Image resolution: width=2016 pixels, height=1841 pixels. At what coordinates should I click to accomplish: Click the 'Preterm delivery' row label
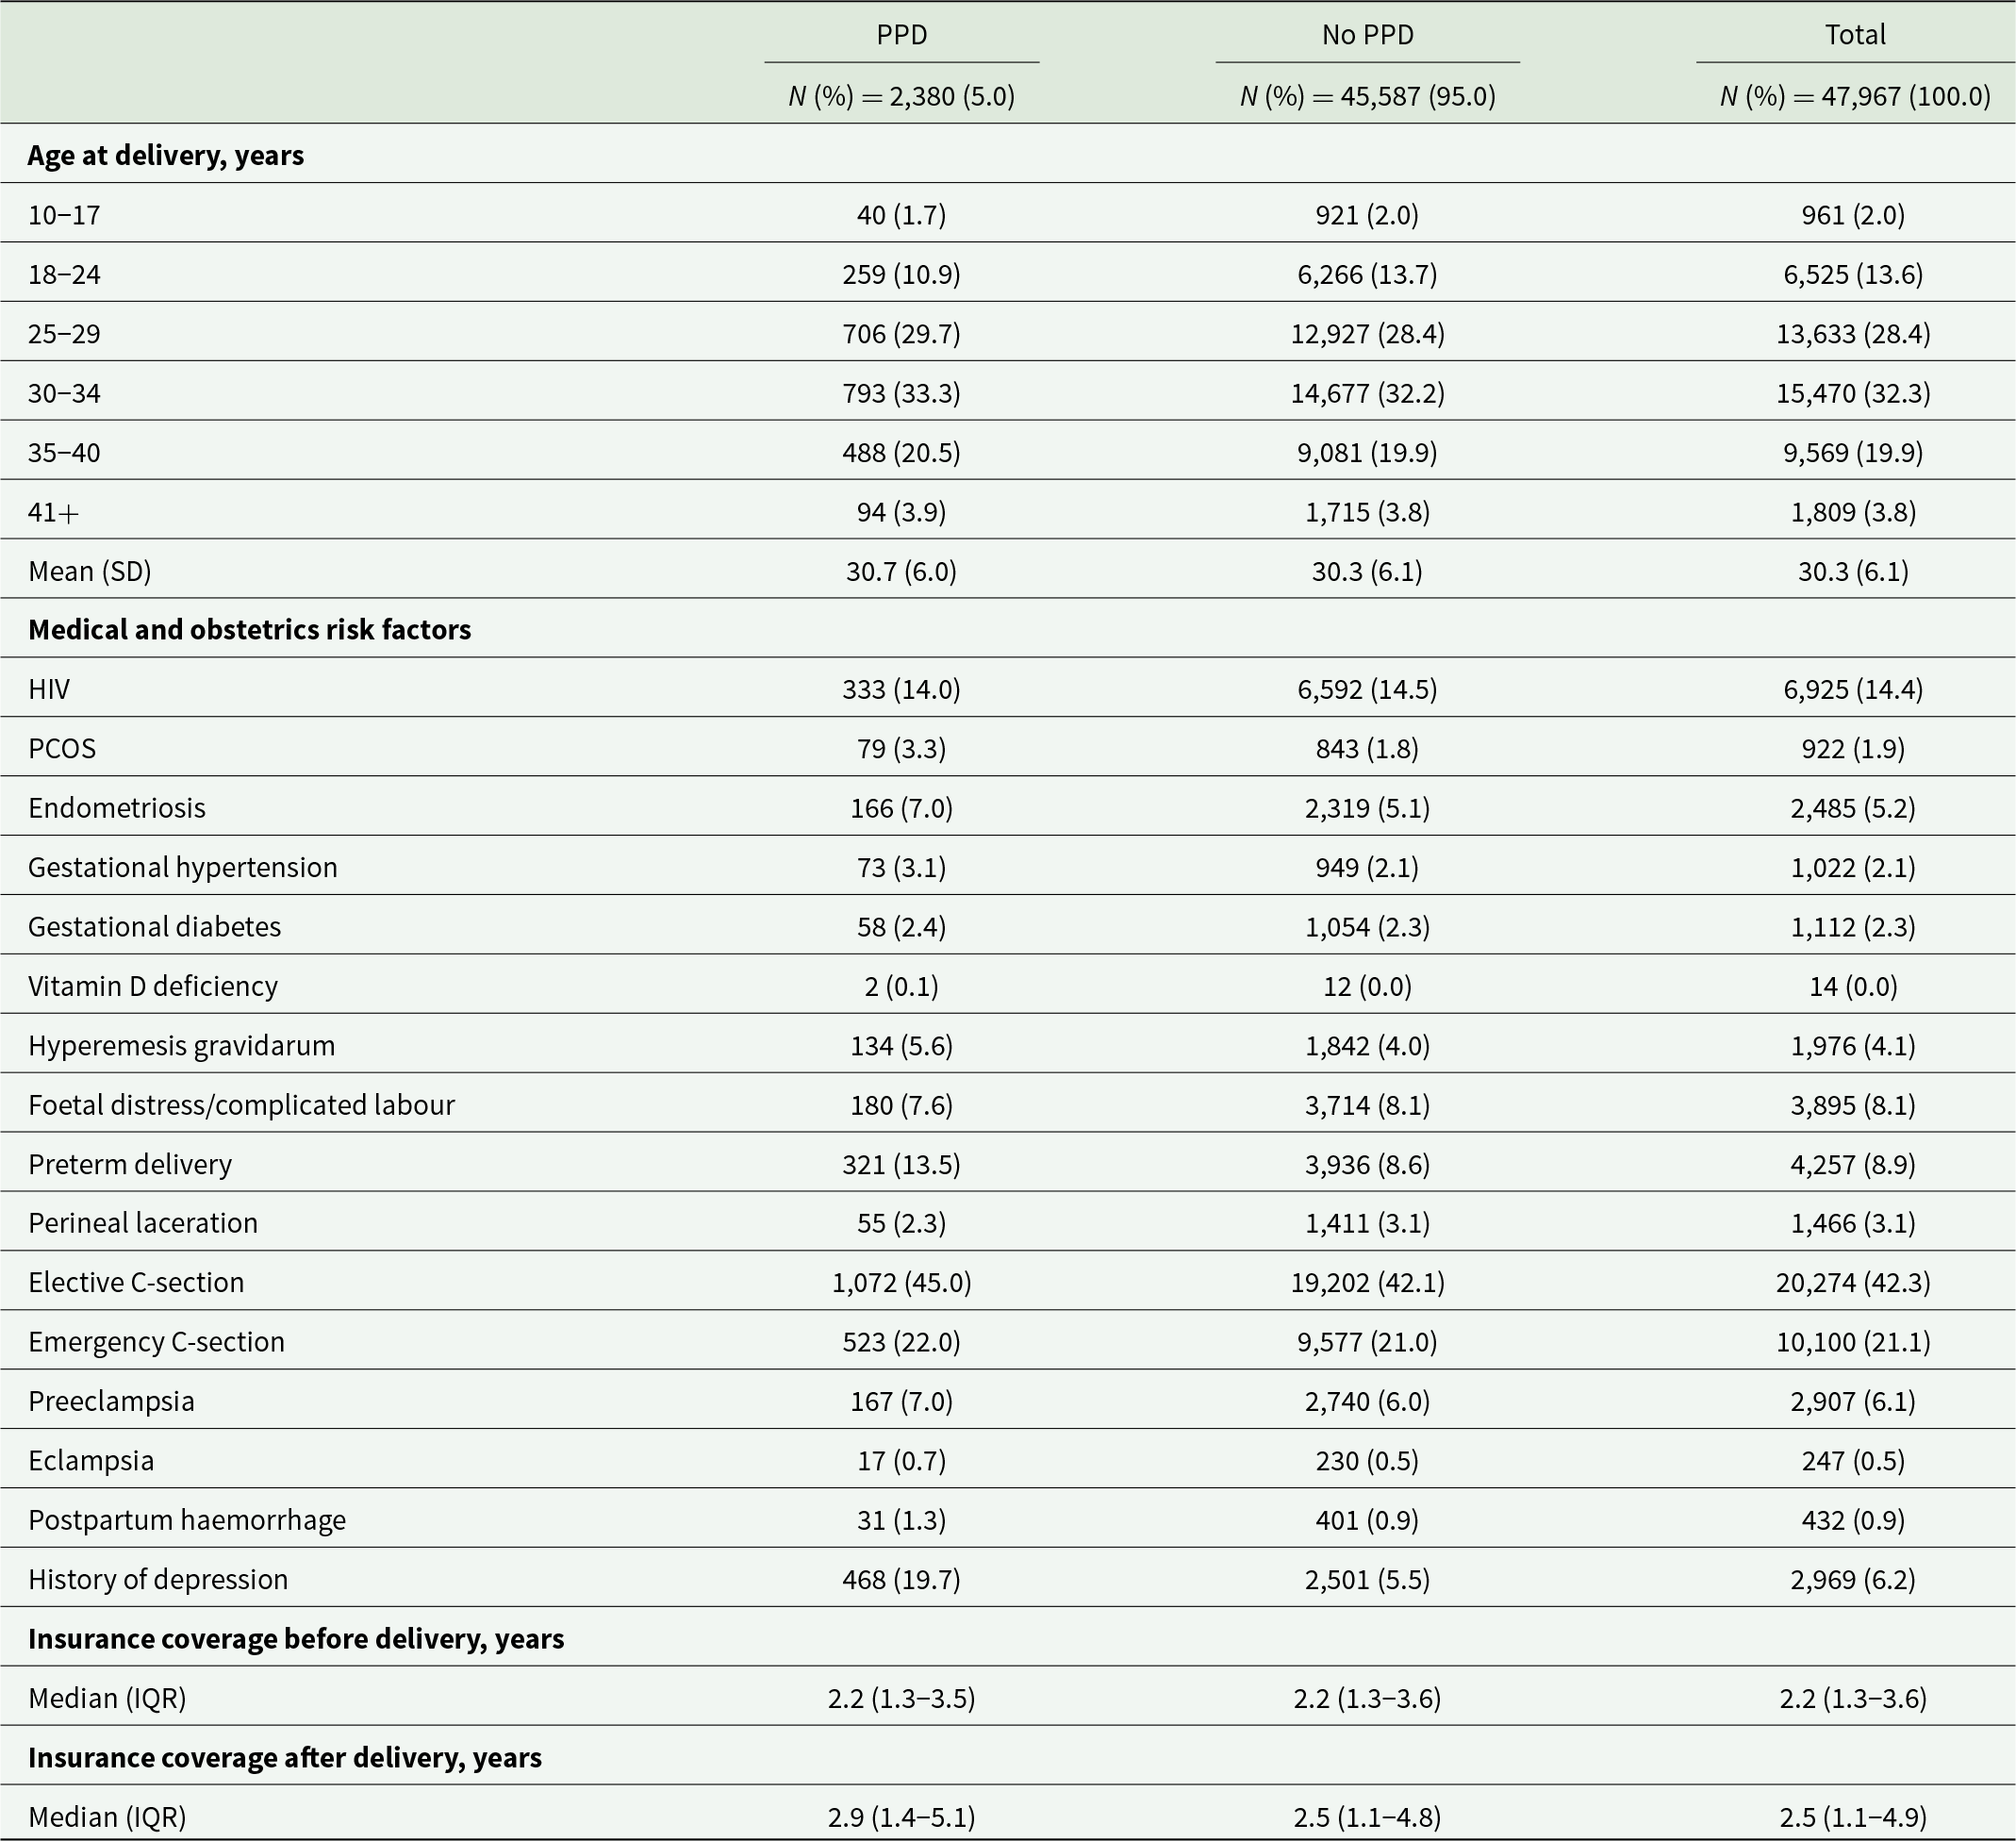point(130,1164)
